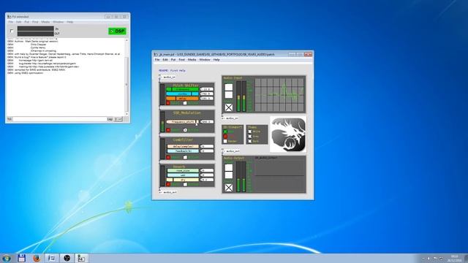Toggle the white Render box in IO-transport

pos(225,141)
